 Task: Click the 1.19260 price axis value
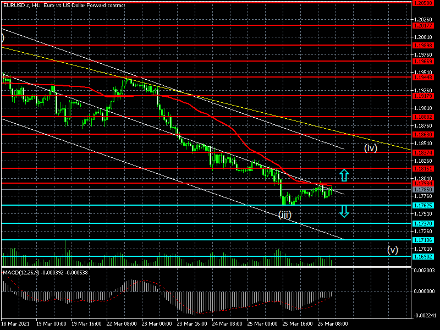(x=423, y=91)
